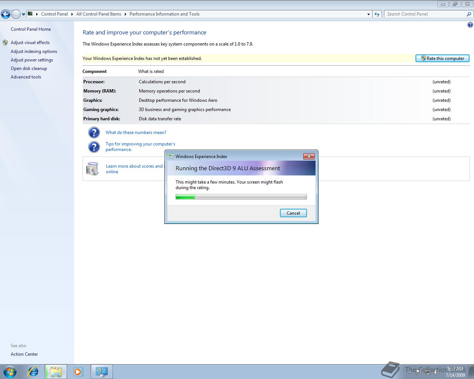Click the volume speaker tray icon

(x=437, y=372)
